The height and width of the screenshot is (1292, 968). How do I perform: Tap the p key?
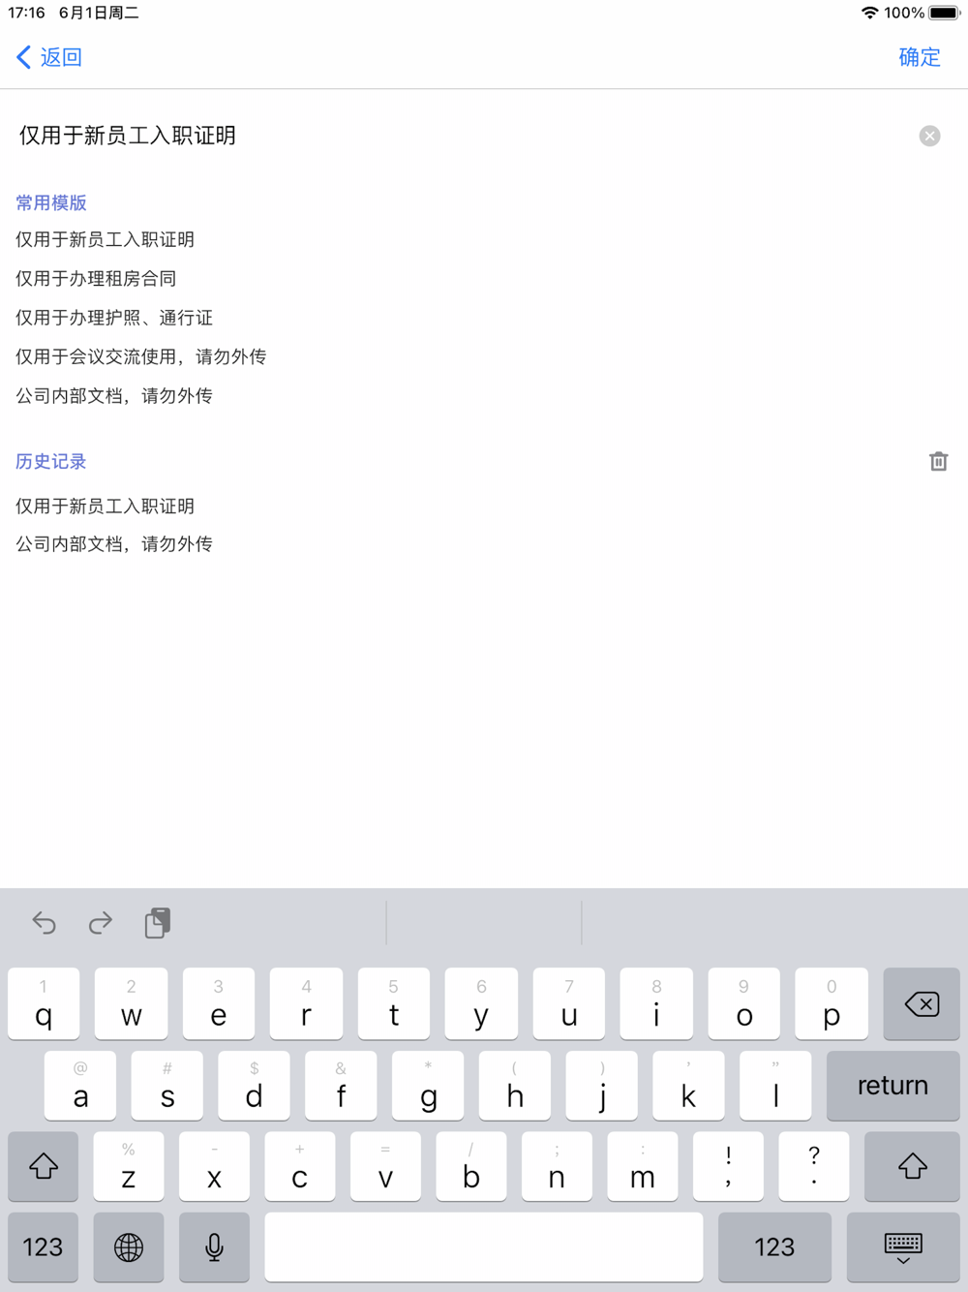tap(832, 1003)
